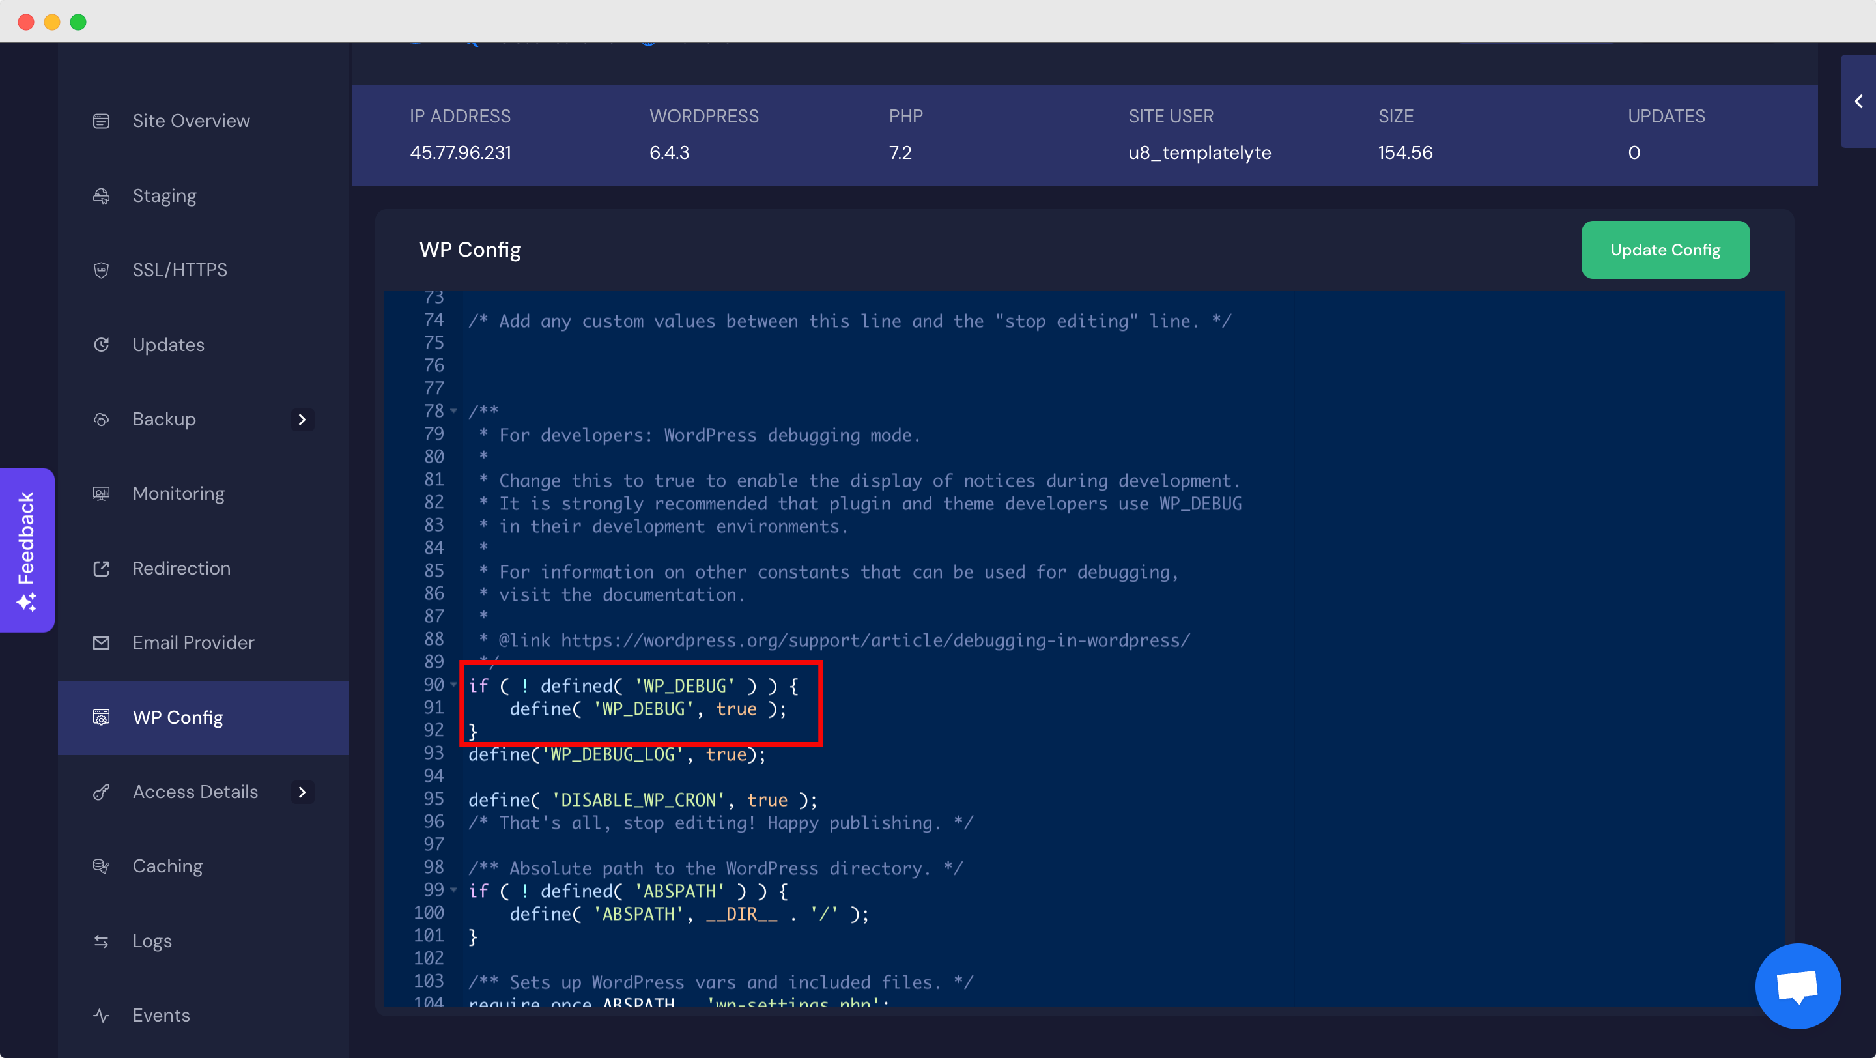Open the Site Overview page

[x=191, y=120]
